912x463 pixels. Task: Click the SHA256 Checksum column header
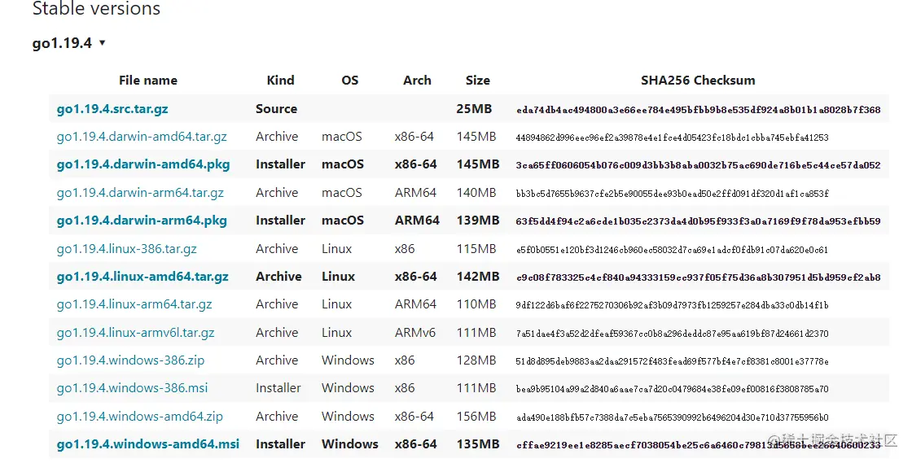698,81
